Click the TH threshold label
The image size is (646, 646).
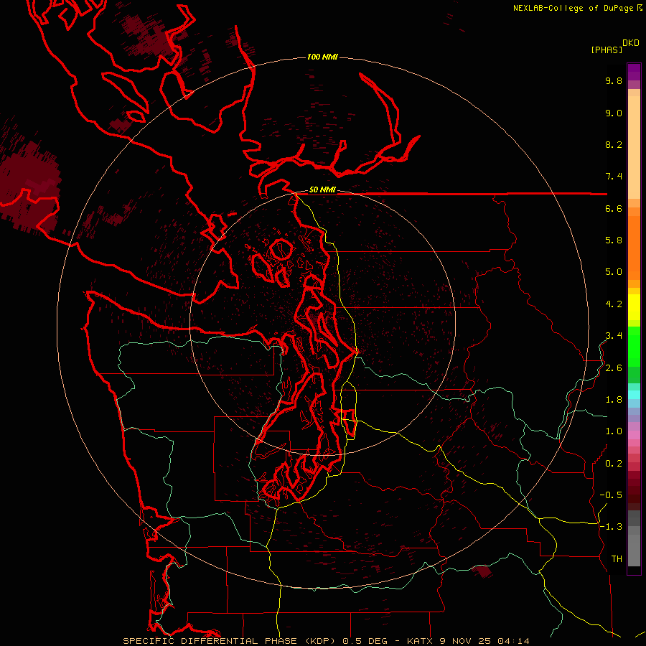point(617,559)
